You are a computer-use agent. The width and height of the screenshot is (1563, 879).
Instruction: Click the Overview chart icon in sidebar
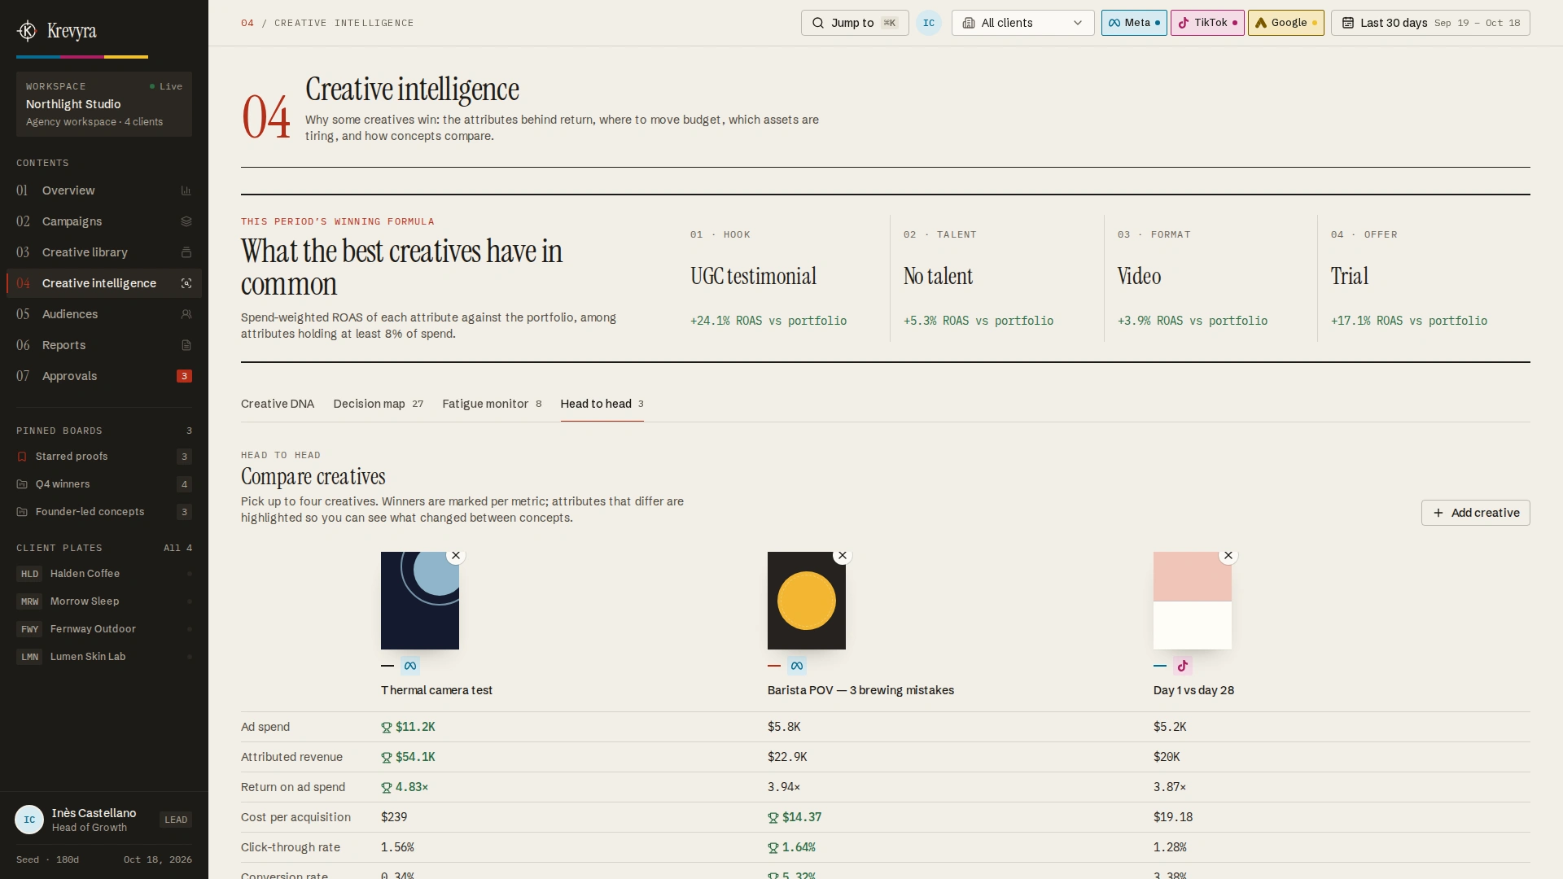186,190
